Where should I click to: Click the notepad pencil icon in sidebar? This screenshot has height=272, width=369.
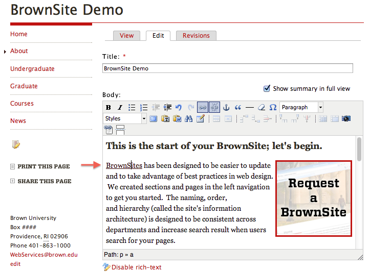click(16, 144)
